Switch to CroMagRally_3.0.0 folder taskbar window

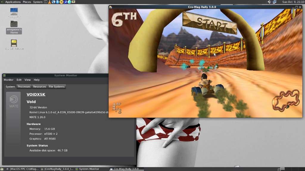[x=57, y=169]
